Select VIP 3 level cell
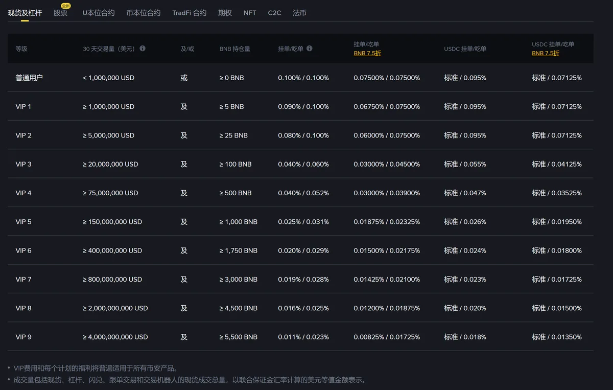 tap(23, 164)
